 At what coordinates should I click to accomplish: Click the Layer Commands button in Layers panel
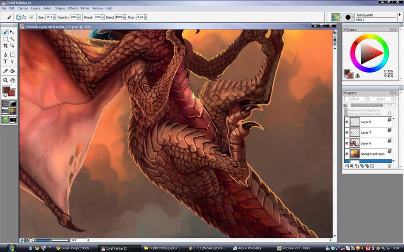(347, 166)
